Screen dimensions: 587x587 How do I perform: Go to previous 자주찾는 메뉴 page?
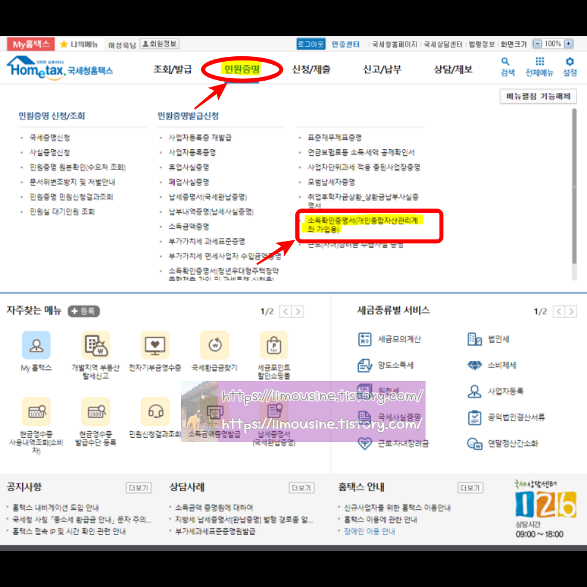pos(286,311)
